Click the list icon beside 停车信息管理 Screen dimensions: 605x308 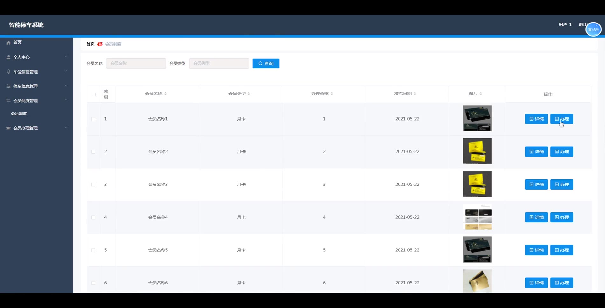[x=9, y=86]
